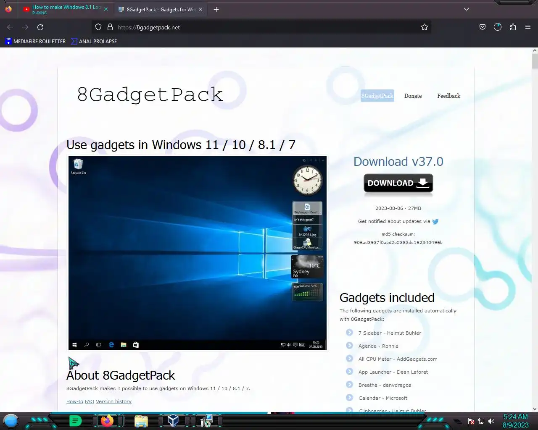Select the '2023-08-06 · 27MB' text
The width and height of the screenshot is (538, 430).
398,208
